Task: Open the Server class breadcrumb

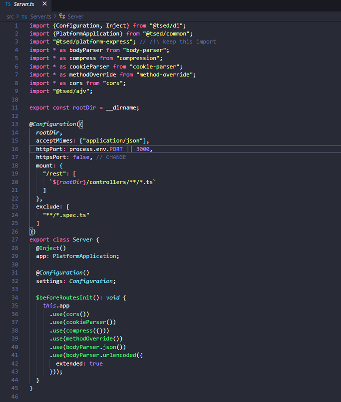Action: 75,16
